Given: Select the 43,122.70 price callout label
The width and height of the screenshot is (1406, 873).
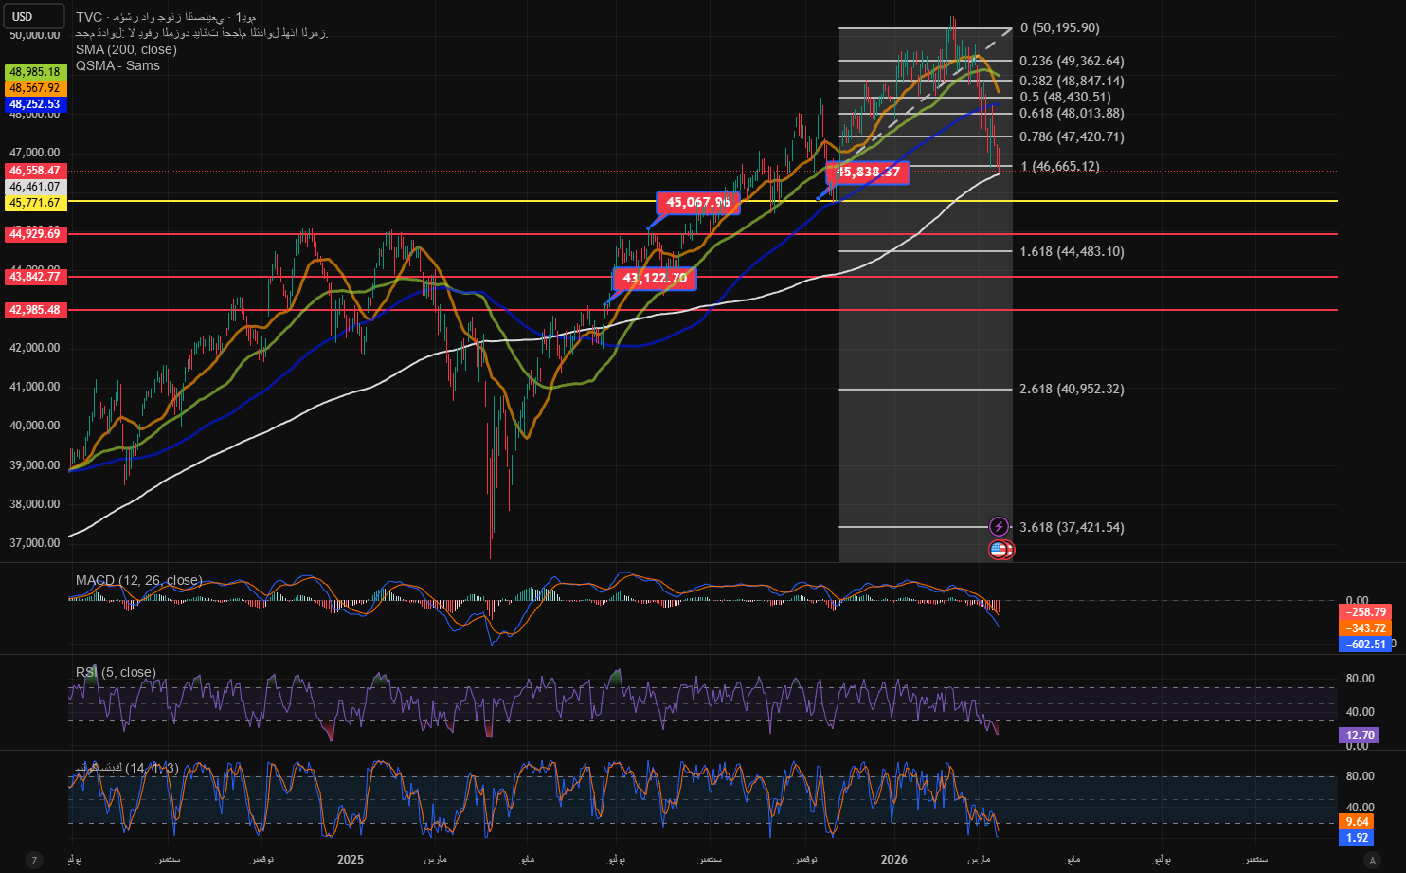Looking at the screenshot, I should pos(655,278).
